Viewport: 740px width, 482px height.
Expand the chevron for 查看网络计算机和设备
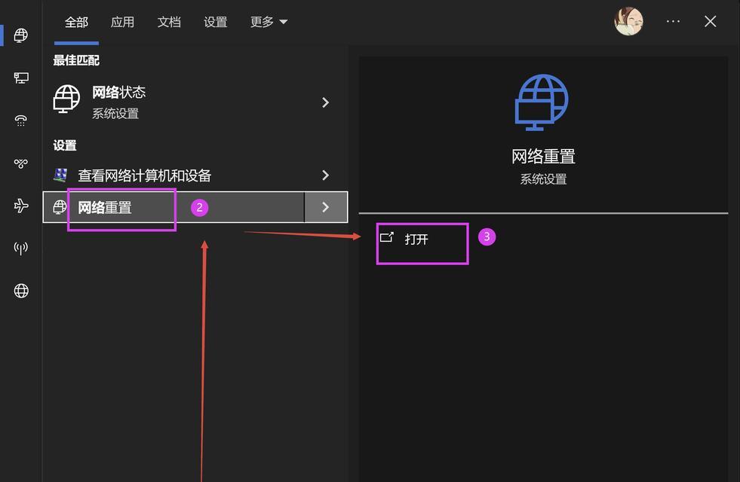[x=325, y=175]
